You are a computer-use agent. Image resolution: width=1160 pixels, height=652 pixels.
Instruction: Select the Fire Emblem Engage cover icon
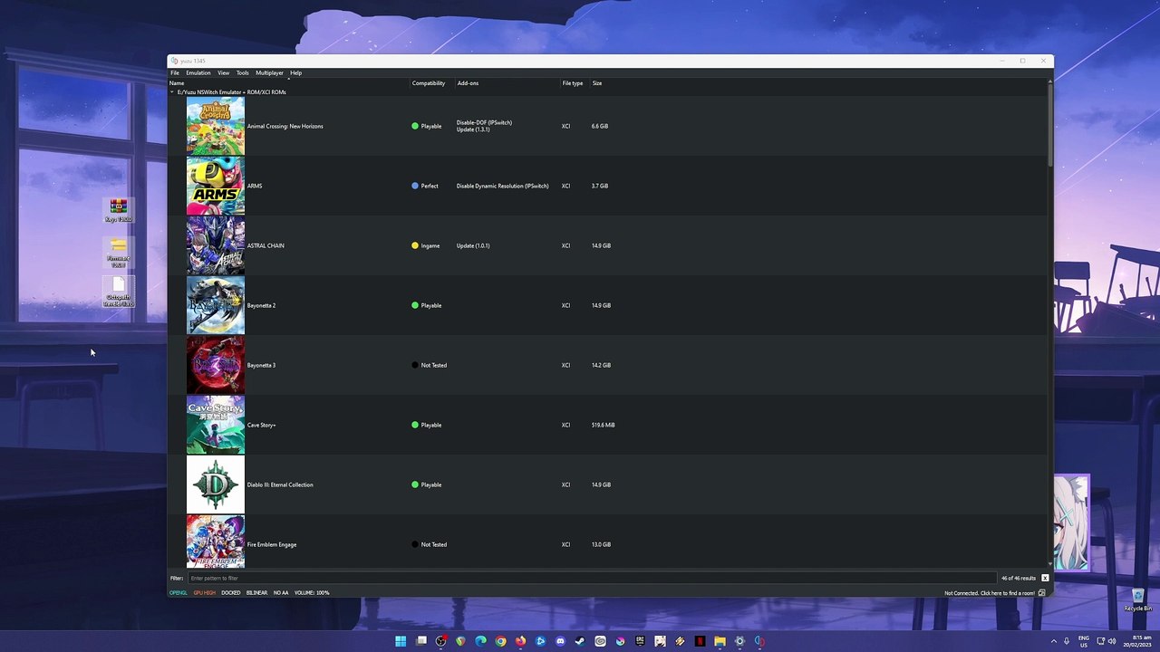point(215,542)
